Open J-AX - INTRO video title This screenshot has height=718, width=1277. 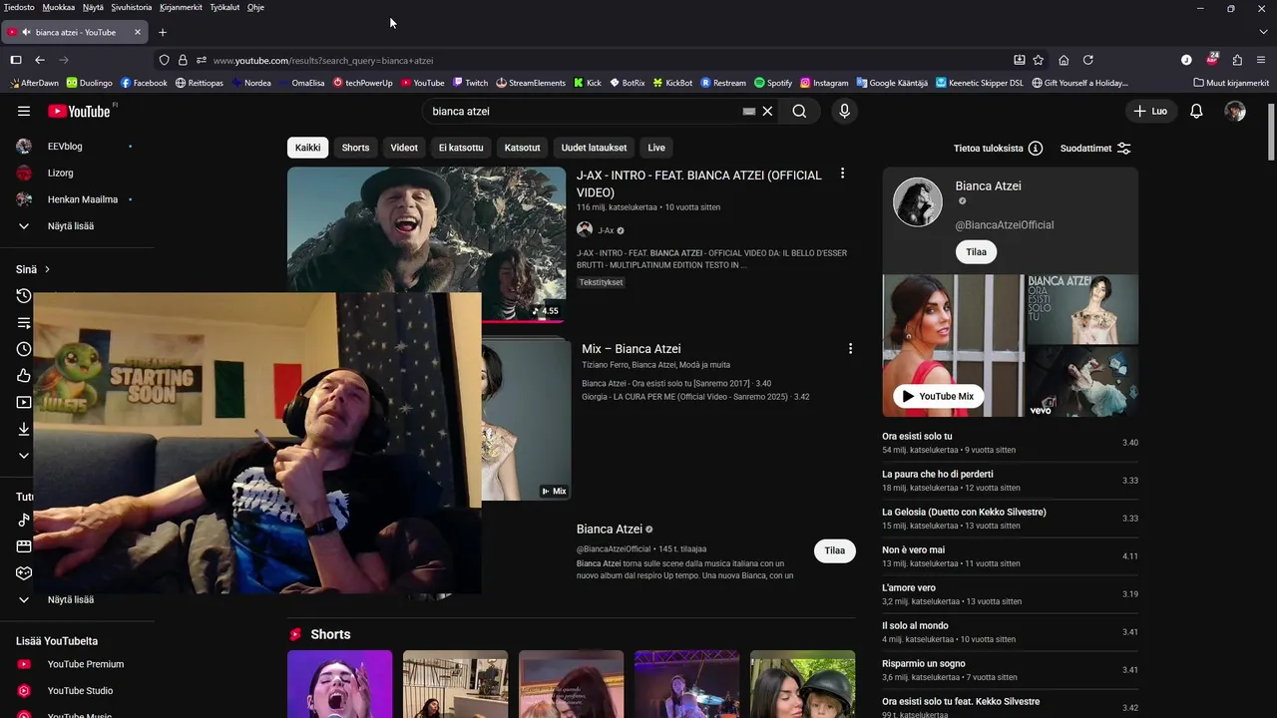click(x=699, y=183)
